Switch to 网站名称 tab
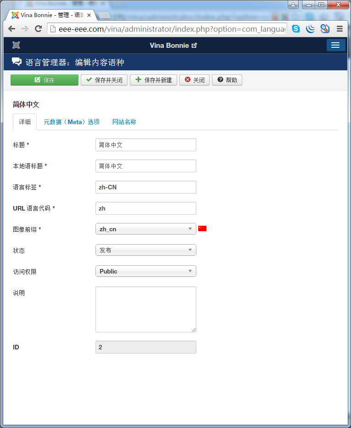Screen dimensions: 351x428 coord(124,122)
